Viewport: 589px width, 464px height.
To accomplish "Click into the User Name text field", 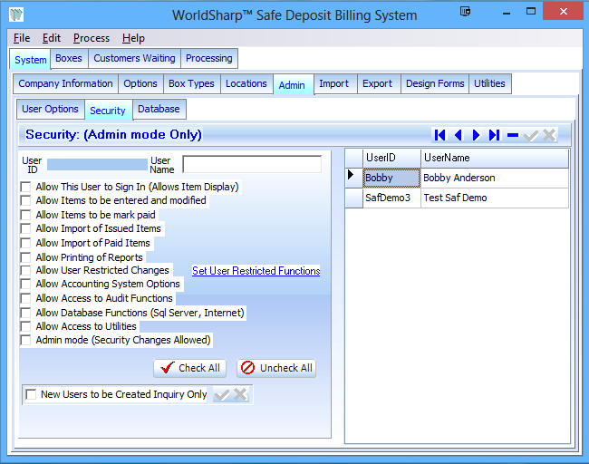I will point(252,165).
